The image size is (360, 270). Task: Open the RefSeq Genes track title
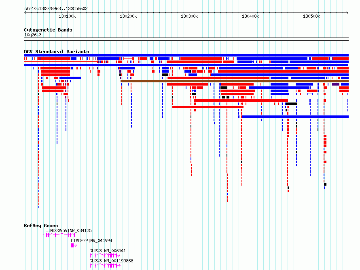point(41,226)
